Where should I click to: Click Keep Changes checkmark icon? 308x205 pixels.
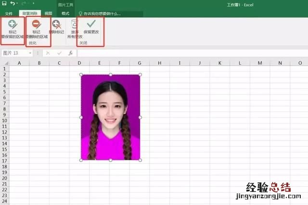[x=90, y=24]
